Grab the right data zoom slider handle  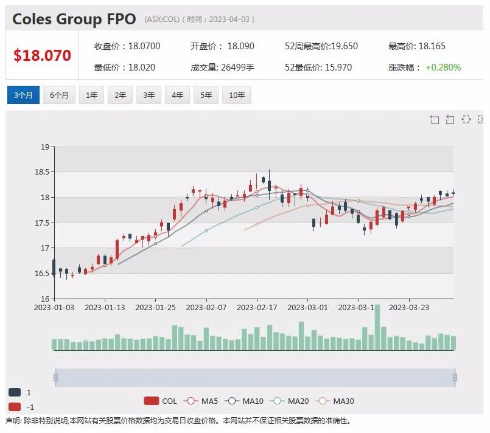[x=455, y=378]
